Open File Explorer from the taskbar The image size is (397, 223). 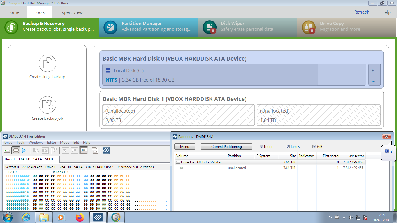[x=44, y=217]
